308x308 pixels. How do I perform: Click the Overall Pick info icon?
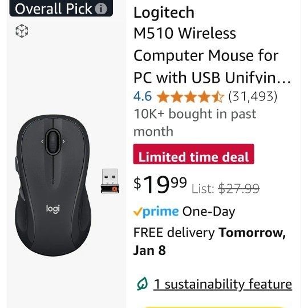pos(101,9)
